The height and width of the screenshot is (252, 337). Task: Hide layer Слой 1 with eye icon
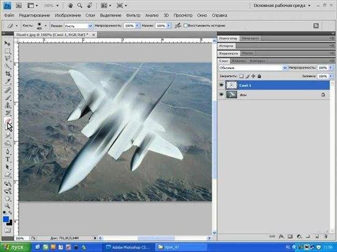pyautogui.click(x=221, y=85)
